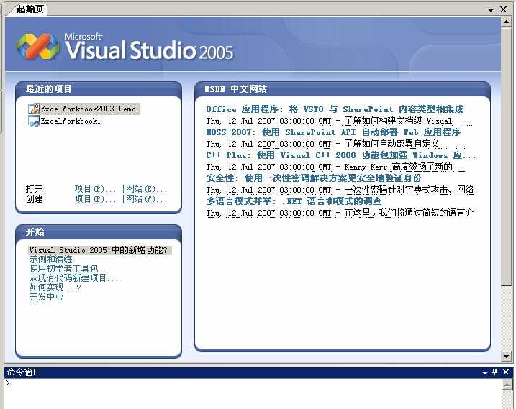Open the 使用初学者工具包 link
The image size is (516, 409).
click(x=63, y=269)
